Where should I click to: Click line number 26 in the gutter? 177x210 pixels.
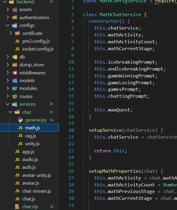pos(71,171)
